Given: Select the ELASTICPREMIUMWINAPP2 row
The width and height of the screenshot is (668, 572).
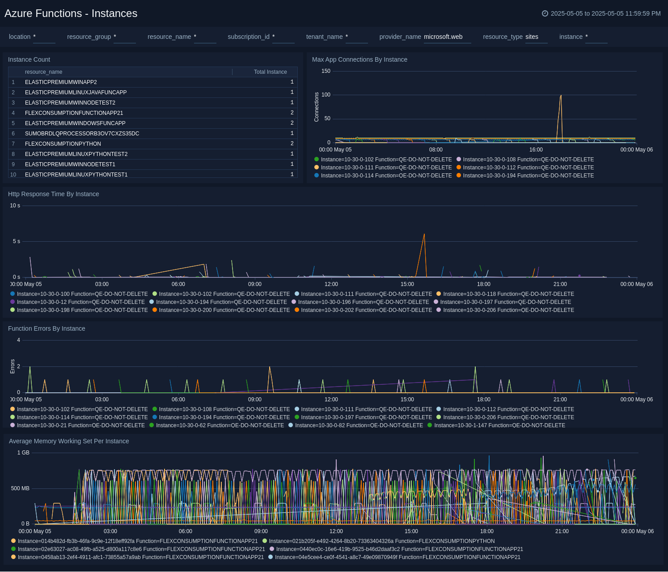Looking at the screenshot, I should [153, 82].
